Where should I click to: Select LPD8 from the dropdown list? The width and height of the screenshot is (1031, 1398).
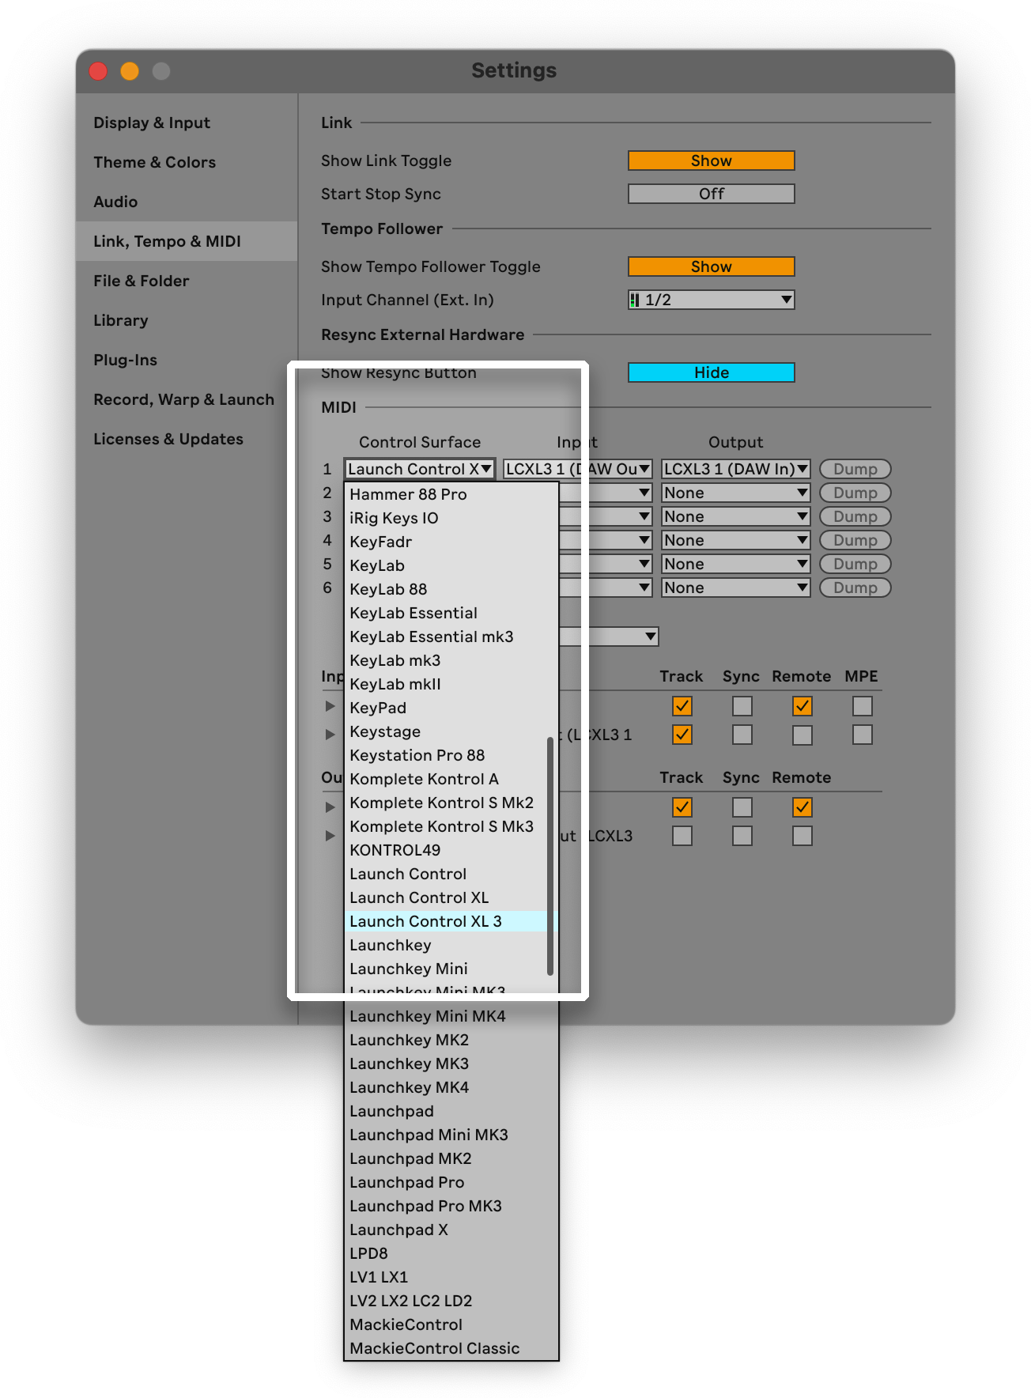point(451,1253)
